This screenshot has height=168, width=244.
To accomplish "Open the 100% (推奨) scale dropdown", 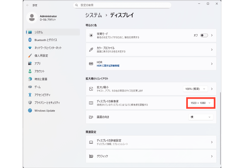I will (195, 89).
